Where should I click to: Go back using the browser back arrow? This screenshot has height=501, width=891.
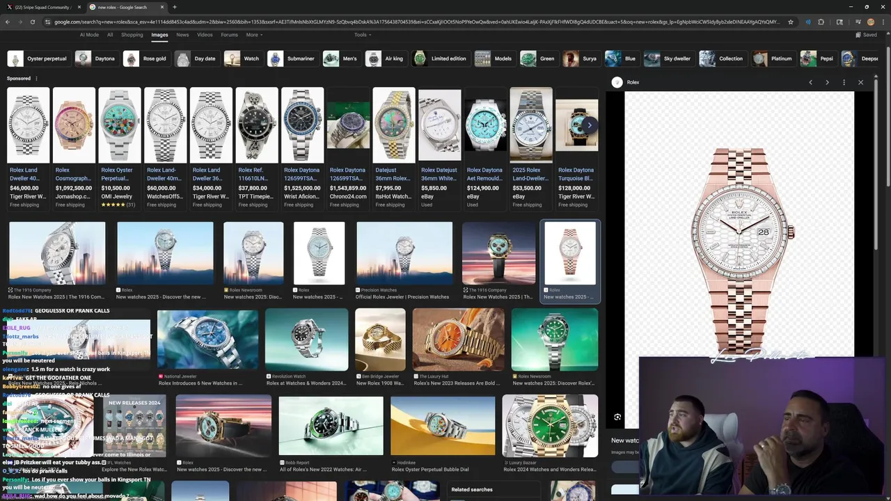point(8,22)
